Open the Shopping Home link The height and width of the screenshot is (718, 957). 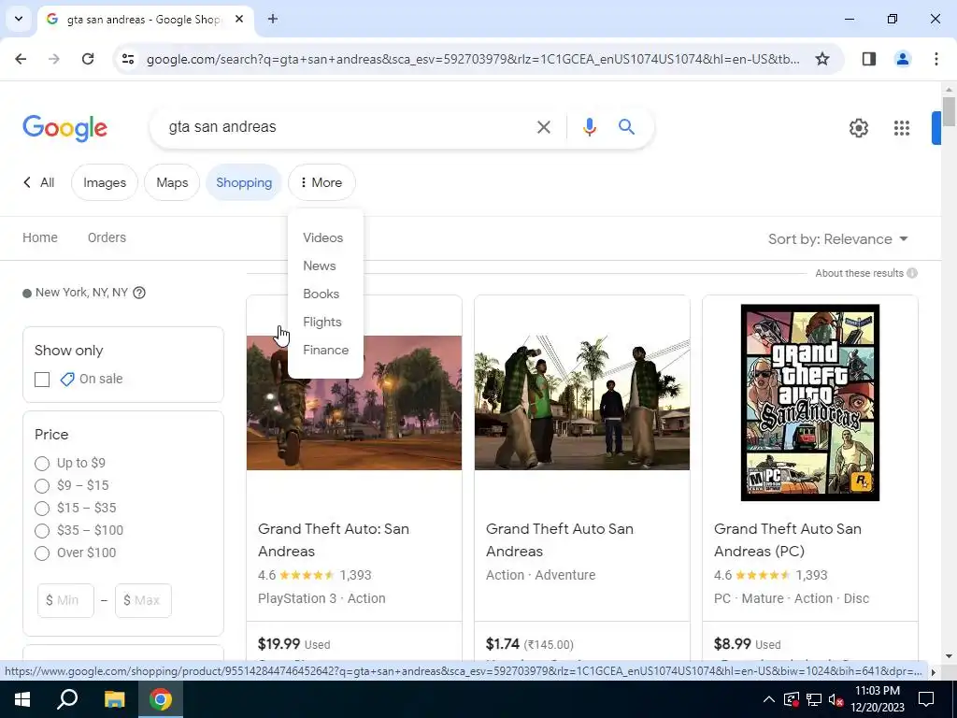click(40, 237)
